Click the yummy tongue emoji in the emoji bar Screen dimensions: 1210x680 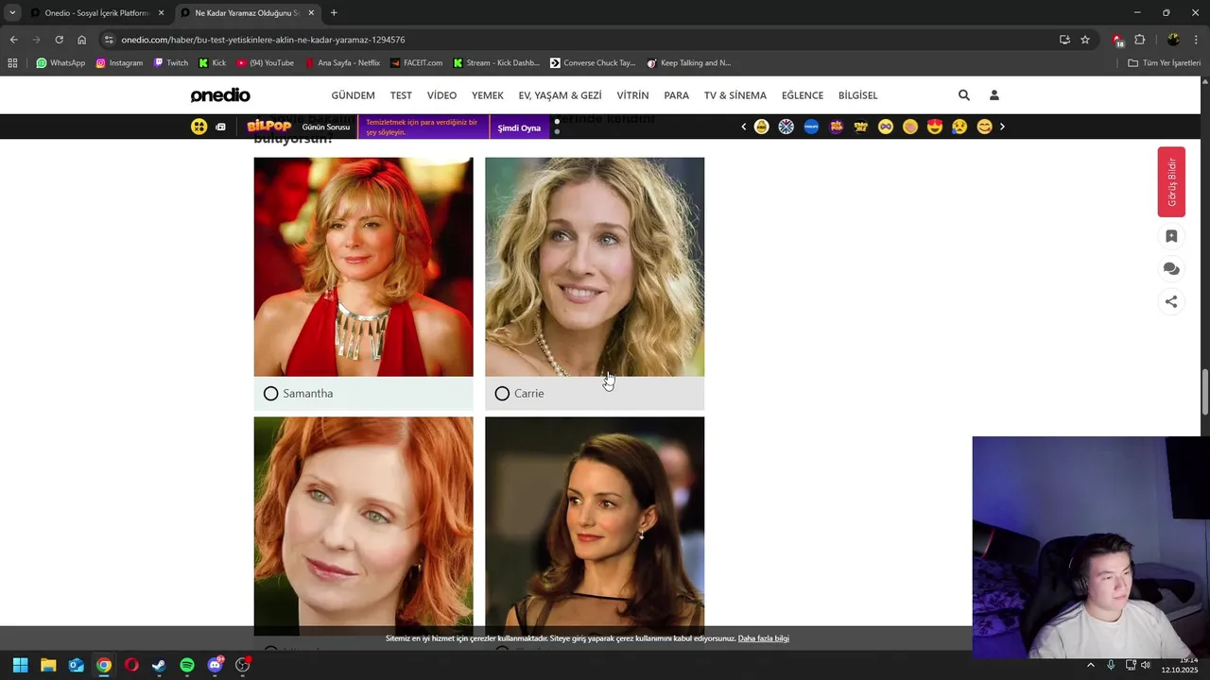(984, 127)
